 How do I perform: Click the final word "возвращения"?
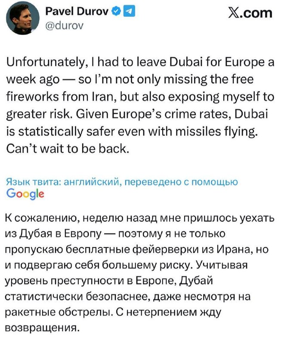[43, 327]
